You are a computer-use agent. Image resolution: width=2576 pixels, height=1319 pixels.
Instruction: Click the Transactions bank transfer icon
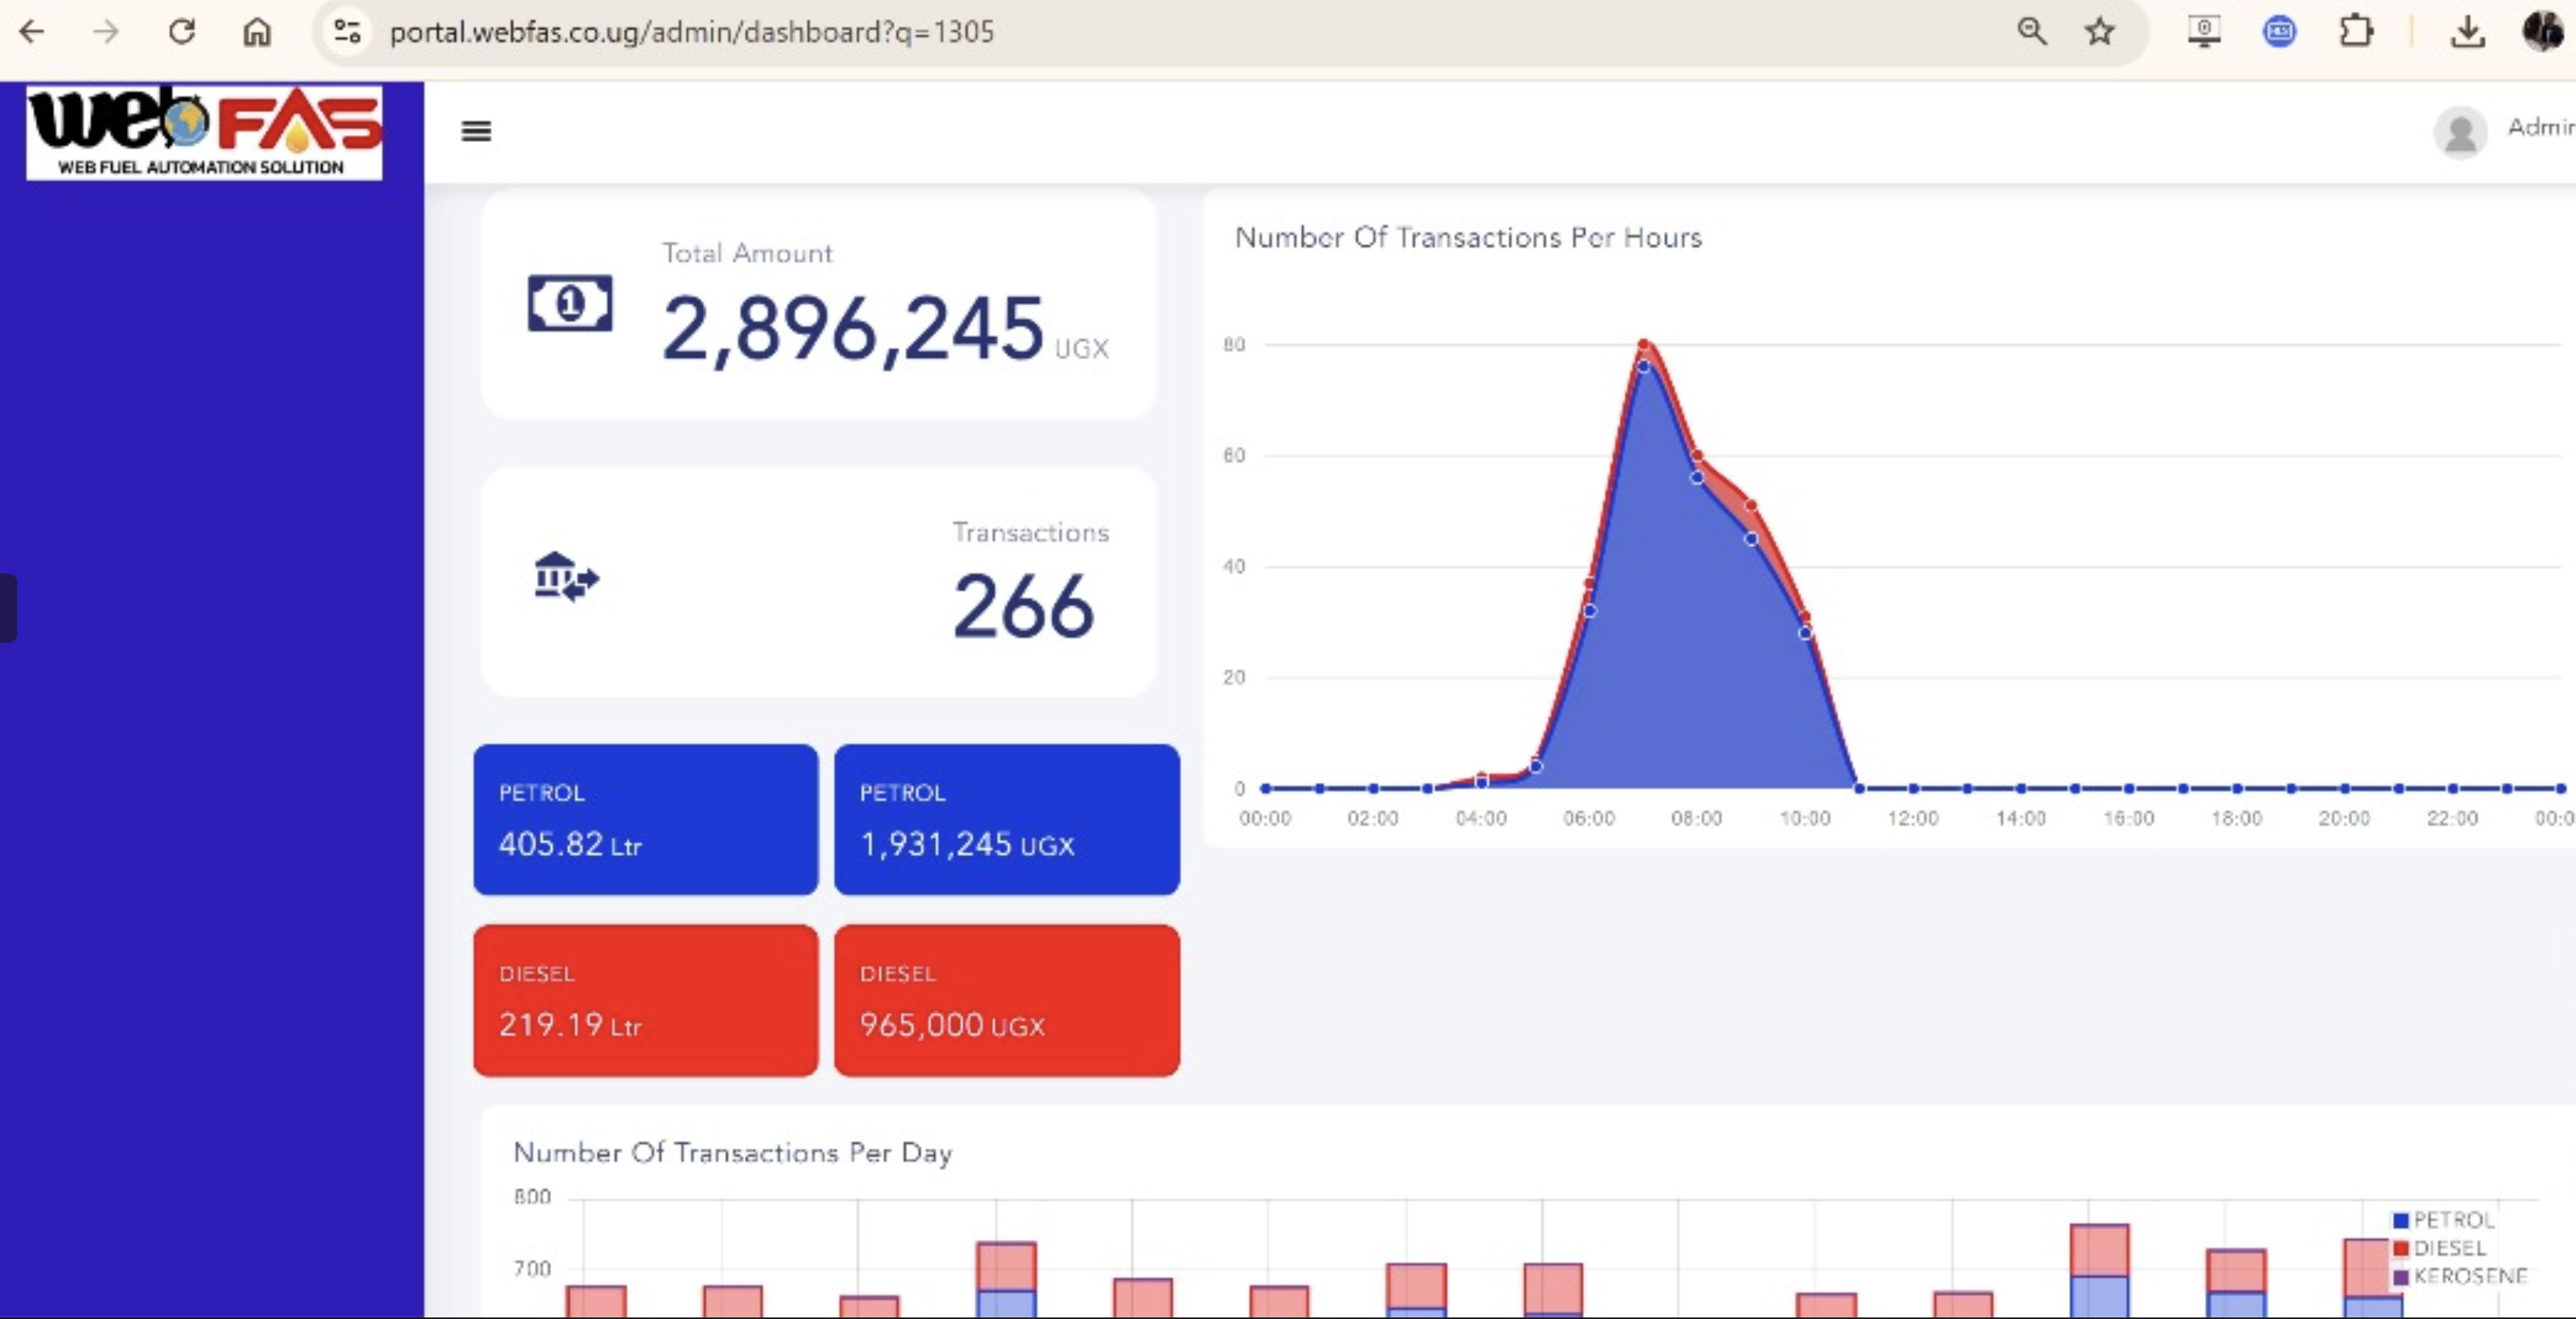click(x=566, y=577)
